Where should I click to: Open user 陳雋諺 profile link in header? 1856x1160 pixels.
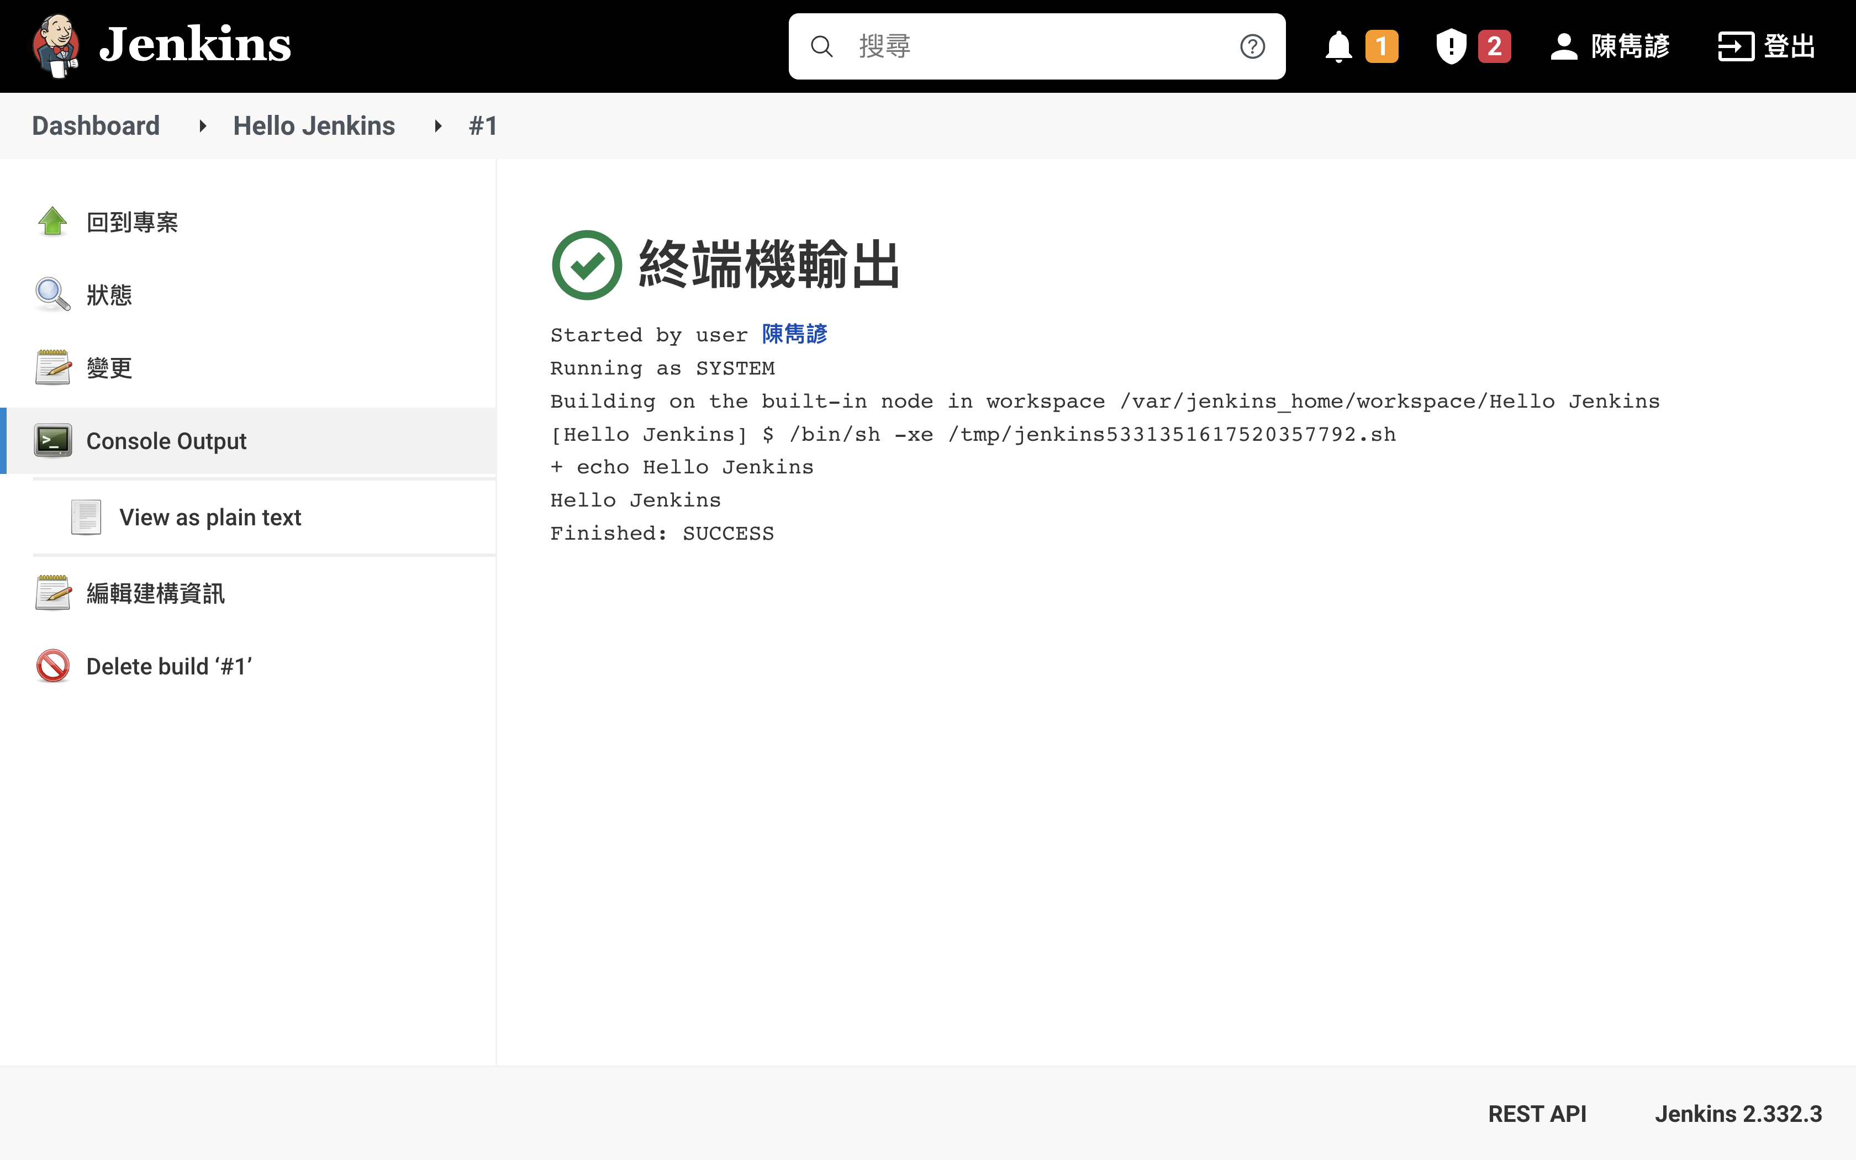pos(1631,47)
